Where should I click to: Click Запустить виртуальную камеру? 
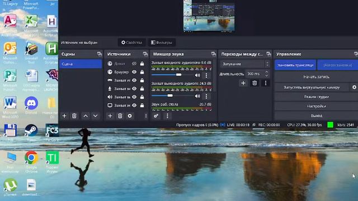pos(312,87)
